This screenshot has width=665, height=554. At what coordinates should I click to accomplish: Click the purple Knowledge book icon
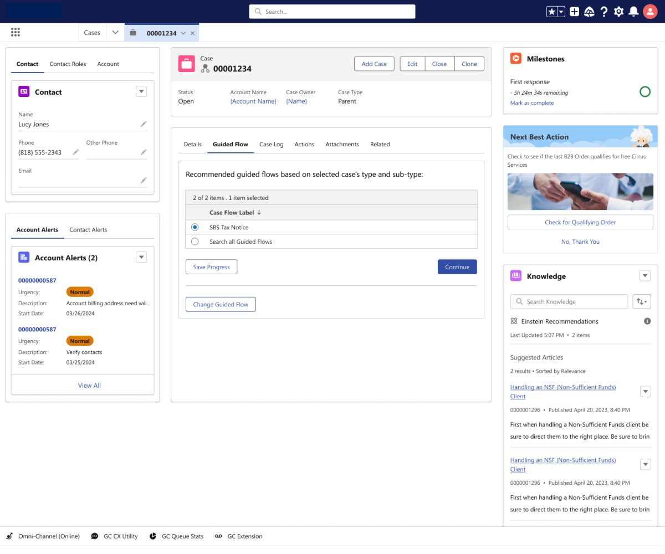pyautogui.click(x=516, y=276)
